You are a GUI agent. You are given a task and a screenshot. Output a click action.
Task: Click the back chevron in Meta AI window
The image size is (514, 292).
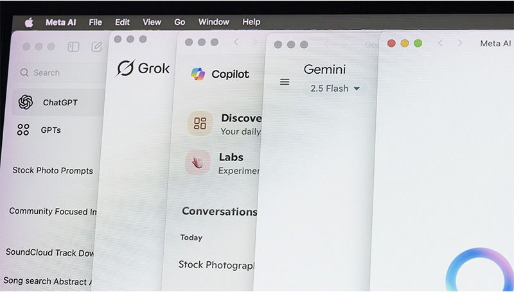click(440, 43)
